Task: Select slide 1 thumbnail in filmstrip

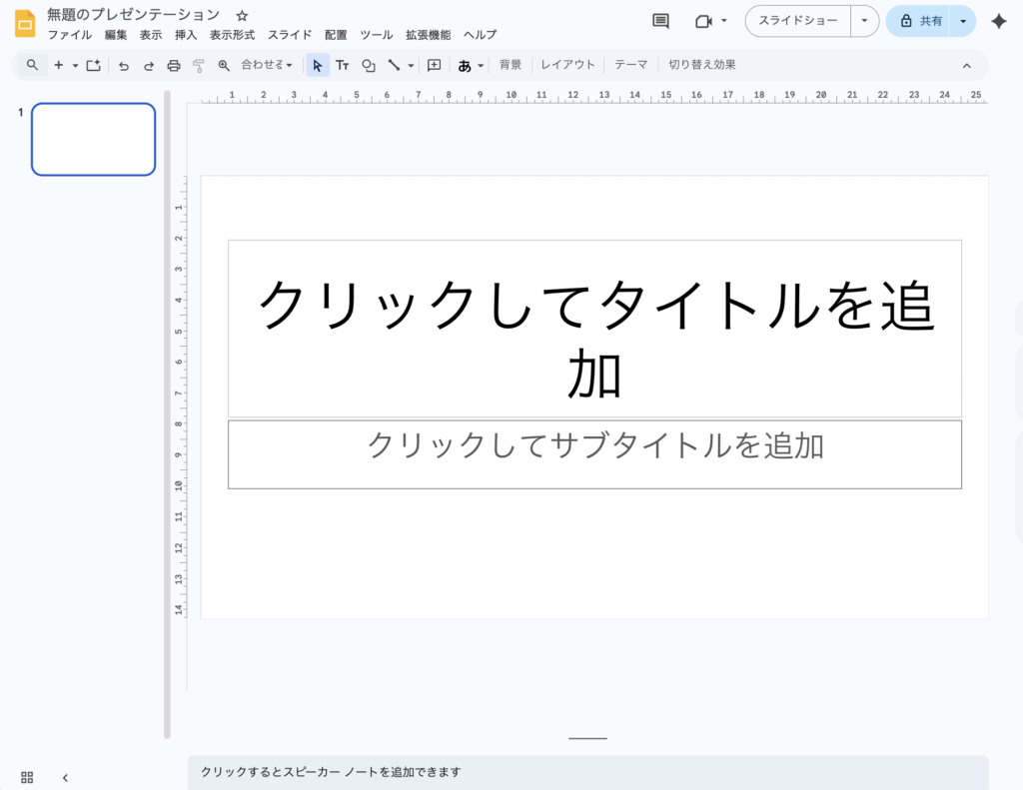Action: 93,140
